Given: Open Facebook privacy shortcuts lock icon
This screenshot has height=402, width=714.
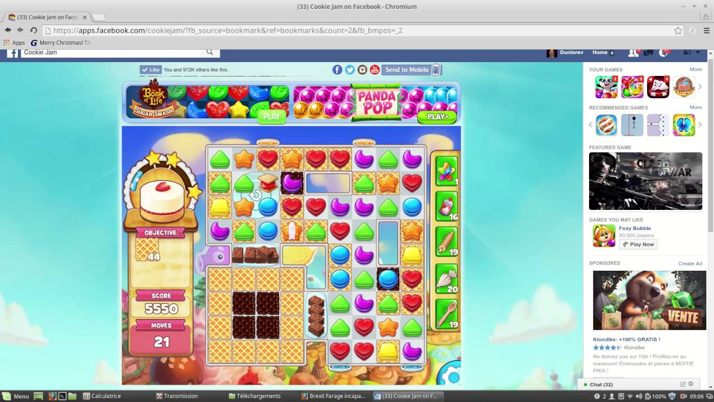Looking at the screenshot, I should coord(687,52).
